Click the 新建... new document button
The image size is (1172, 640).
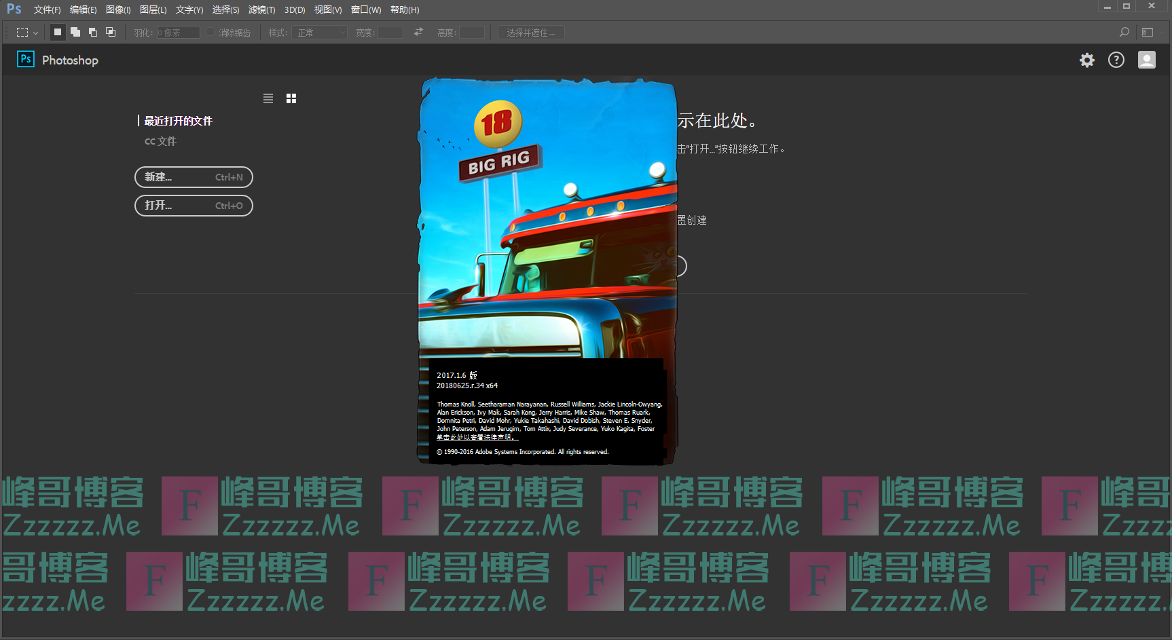coord(194,177)
